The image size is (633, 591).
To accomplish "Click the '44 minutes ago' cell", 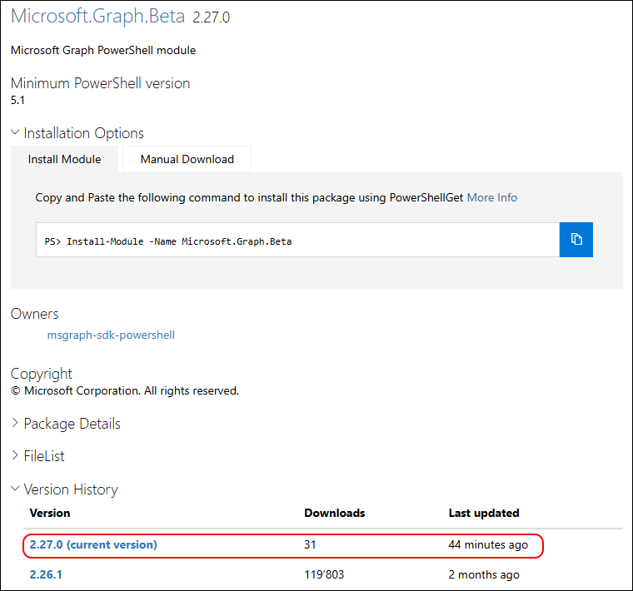I will tap(488, 544).
